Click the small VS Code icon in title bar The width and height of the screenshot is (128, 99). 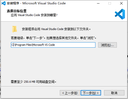coord(4,3)
